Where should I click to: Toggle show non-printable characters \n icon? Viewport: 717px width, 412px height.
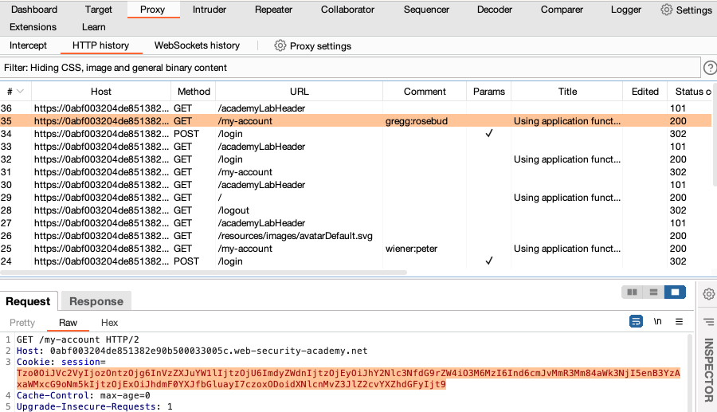[x=657, y=321]
